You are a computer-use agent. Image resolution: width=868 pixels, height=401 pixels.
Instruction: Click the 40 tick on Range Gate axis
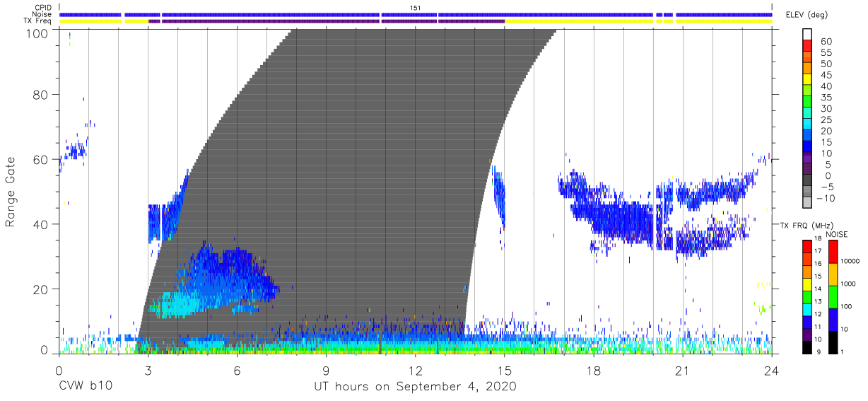click(x=42, y=224)
